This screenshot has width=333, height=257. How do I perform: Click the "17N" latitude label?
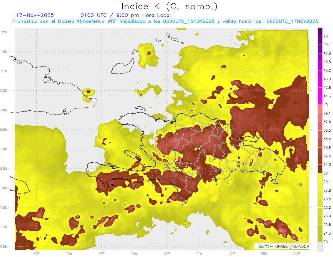5,227
